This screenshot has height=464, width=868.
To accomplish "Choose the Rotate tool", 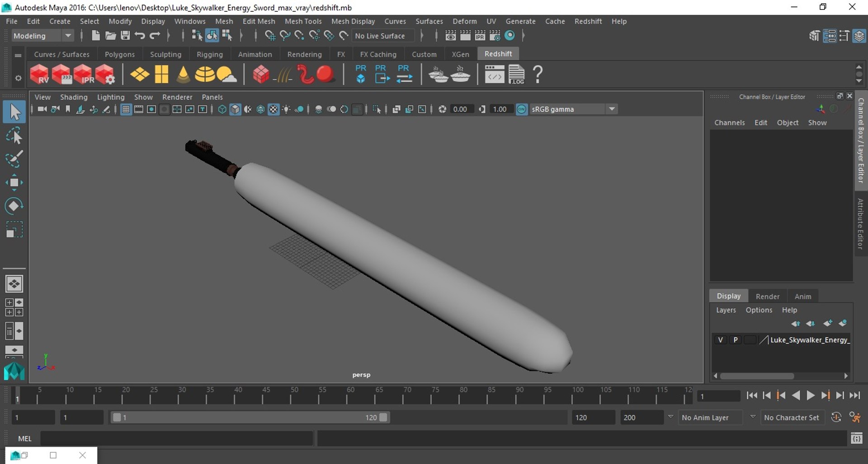I will coord(14,206).
